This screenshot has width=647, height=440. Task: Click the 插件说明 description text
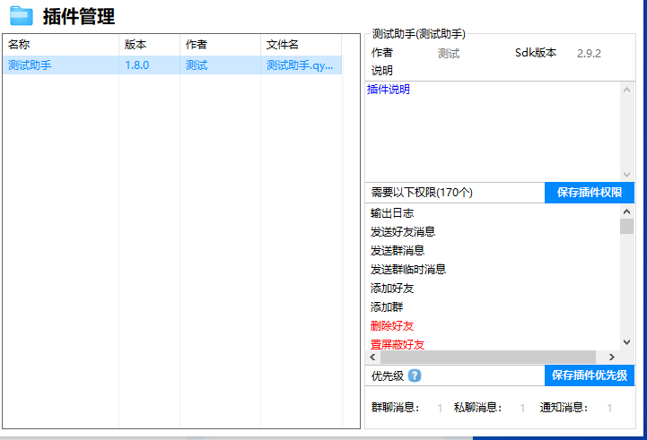click(389, 90)
